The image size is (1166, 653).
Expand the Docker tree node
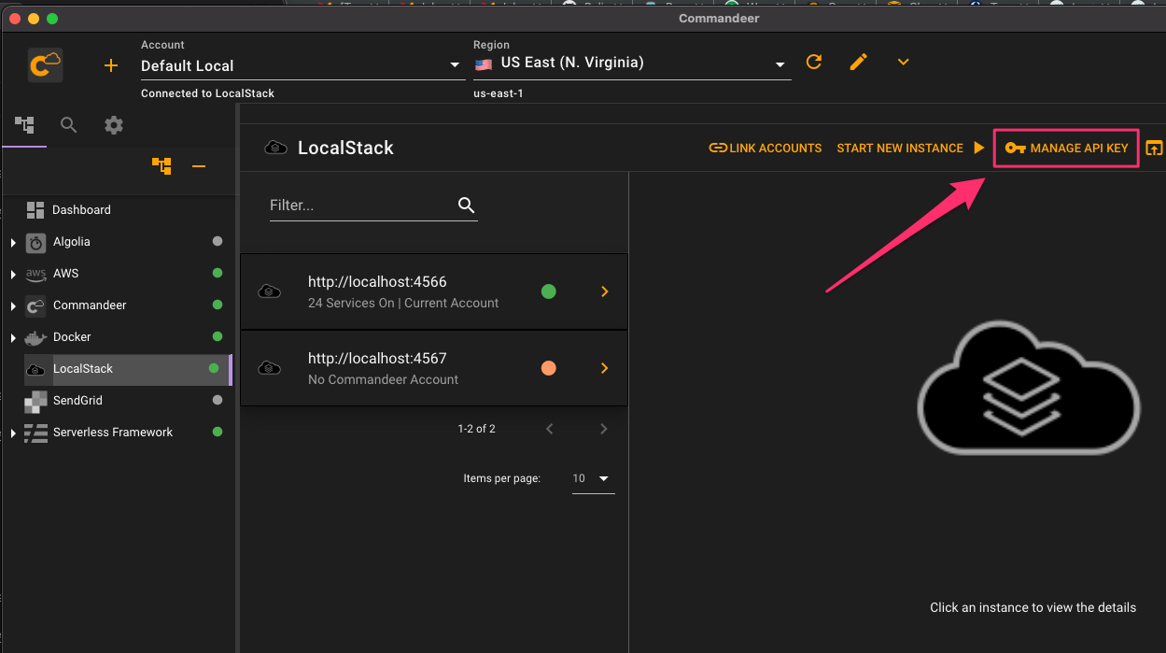13,338
